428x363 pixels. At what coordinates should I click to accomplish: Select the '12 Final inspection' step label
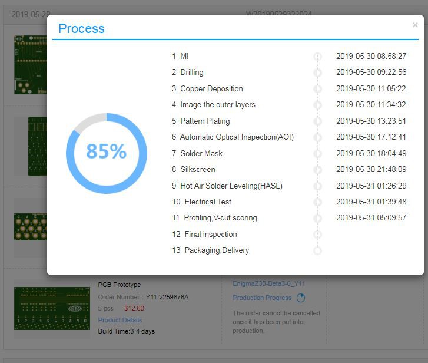point(204,235)
